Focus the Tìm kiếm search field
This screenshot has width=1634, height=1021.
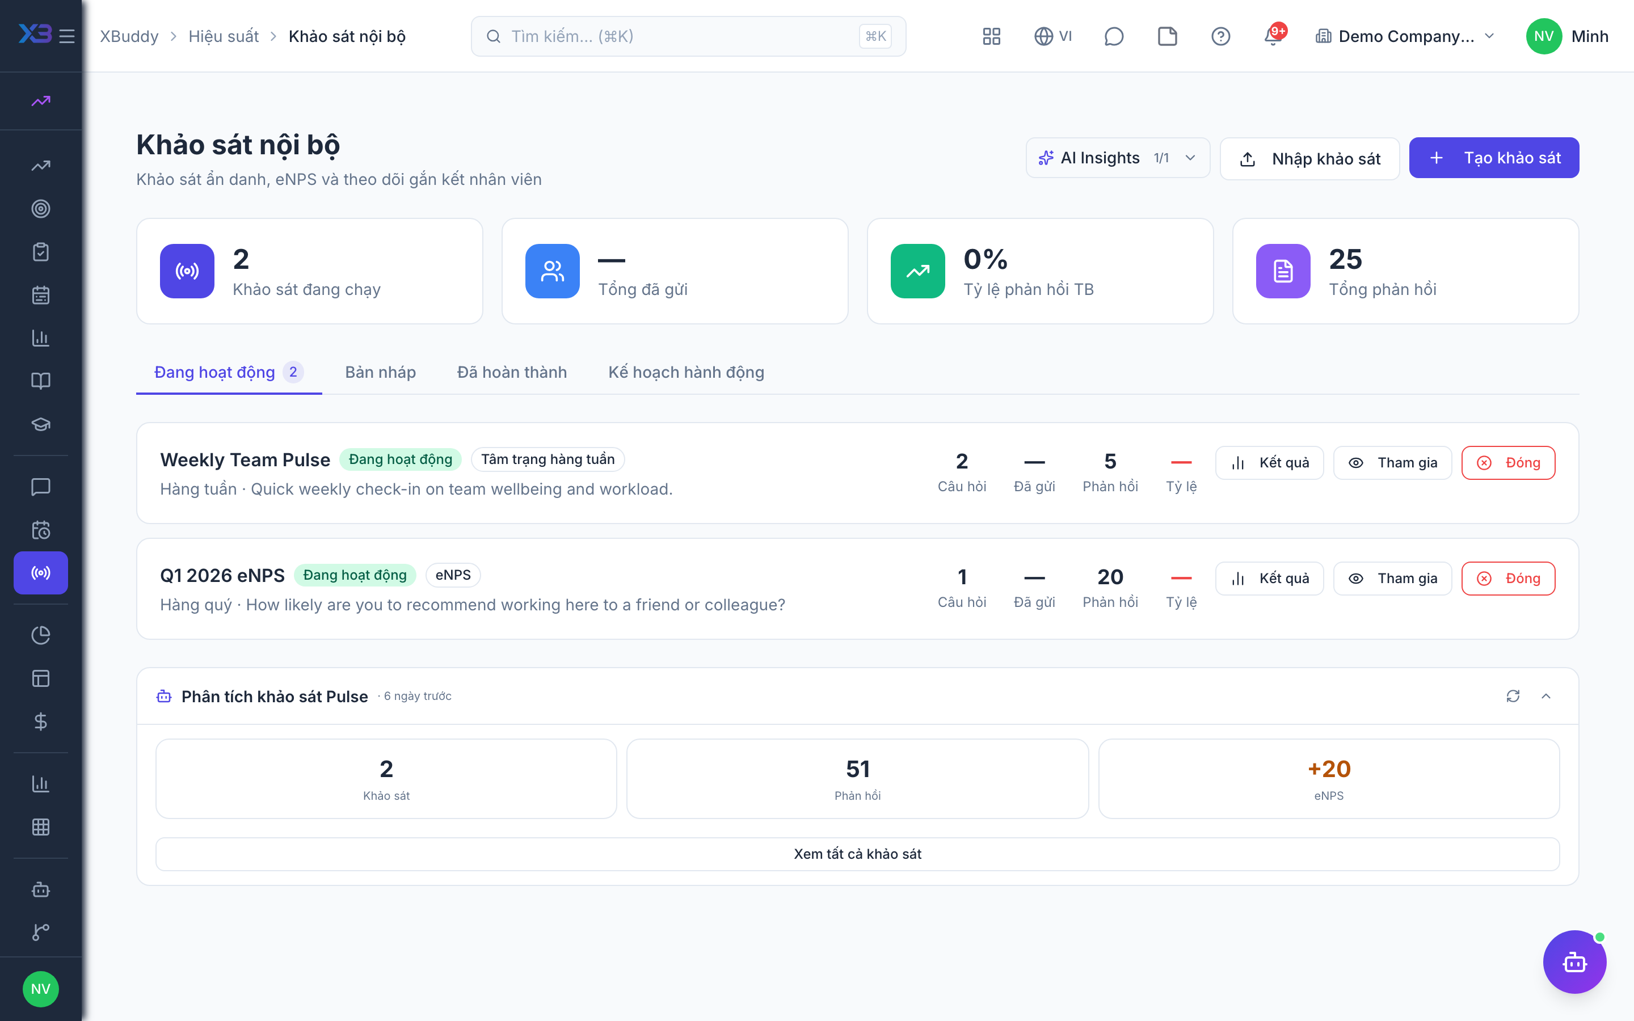[688, 36]
